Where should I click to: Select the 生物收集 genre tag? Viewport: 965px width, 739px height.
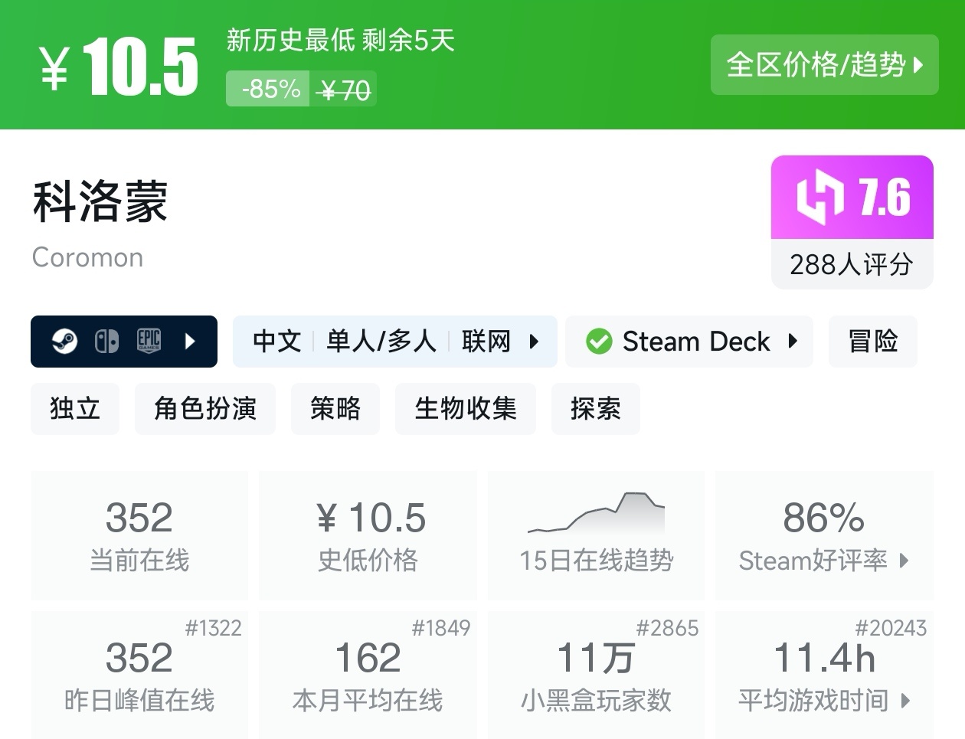[x=465, y=408]
